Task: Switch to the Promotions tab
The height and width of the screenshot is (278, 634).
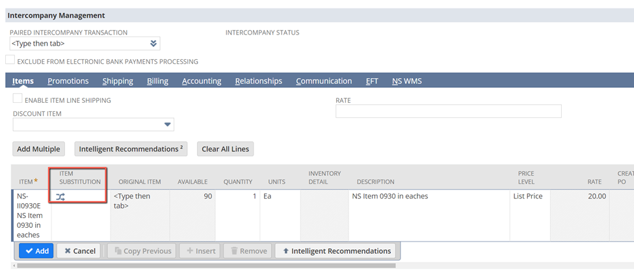Action: 68,81
